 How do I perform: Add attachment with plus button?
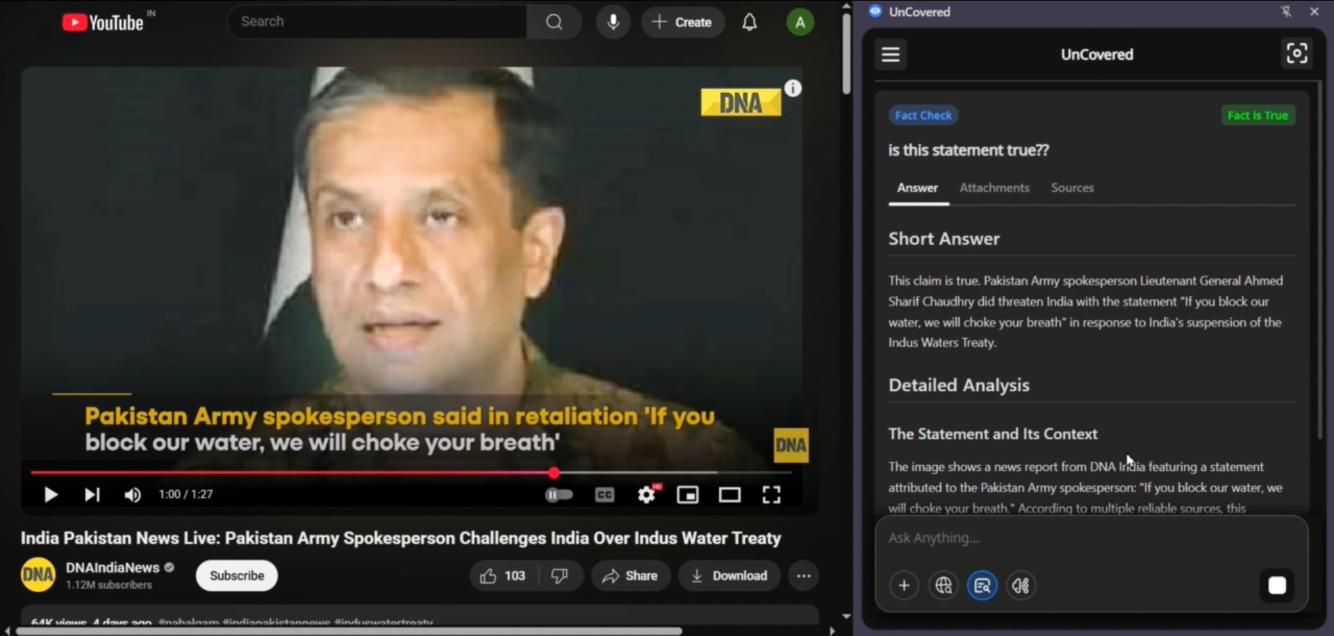tap(904, 585)
